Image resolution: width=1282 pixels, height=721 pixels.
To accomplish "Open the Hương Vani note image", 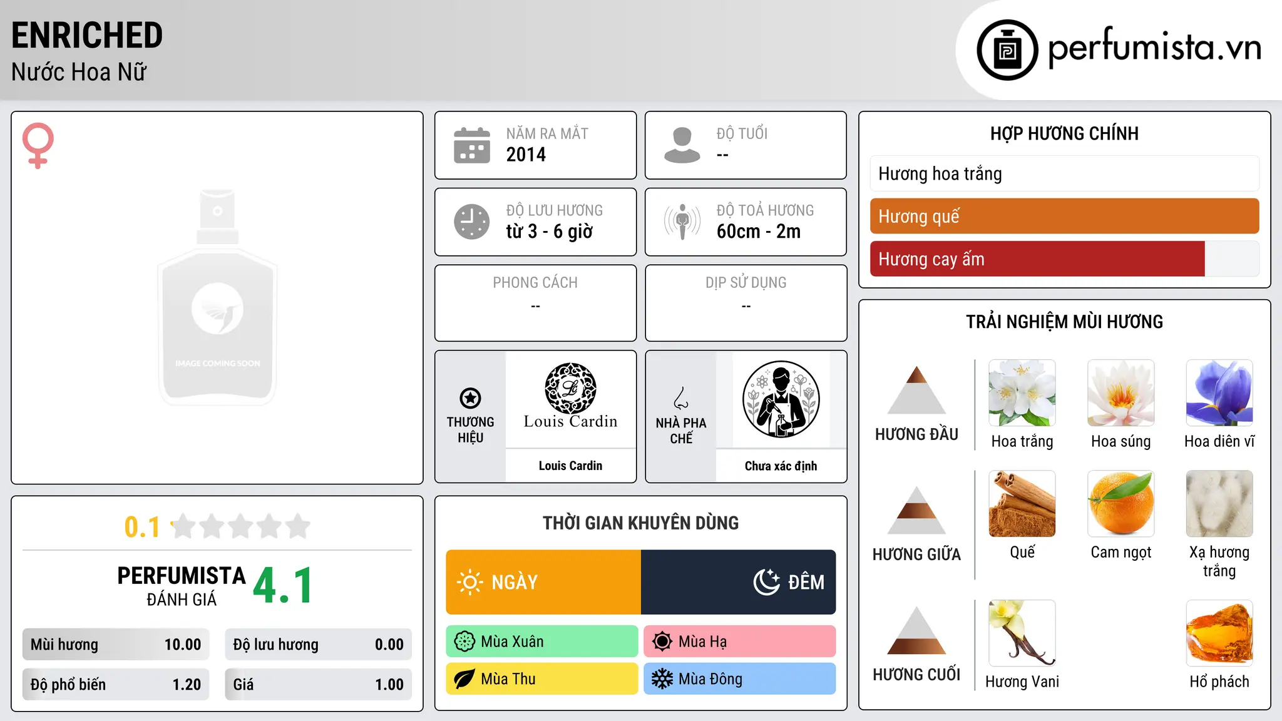I will 1022,633.
